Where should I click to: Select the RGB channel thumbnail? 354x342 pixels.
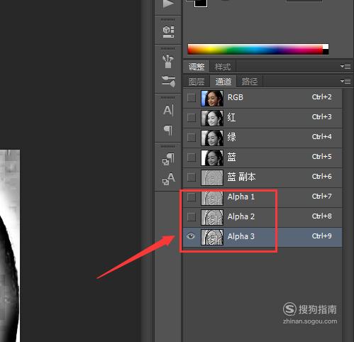(x=212, y=98)
